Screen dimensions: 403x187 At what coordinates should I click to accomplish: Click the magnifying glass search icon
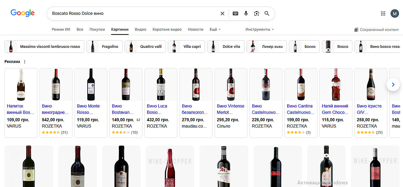pyautogui.click(x=267, y=13)
